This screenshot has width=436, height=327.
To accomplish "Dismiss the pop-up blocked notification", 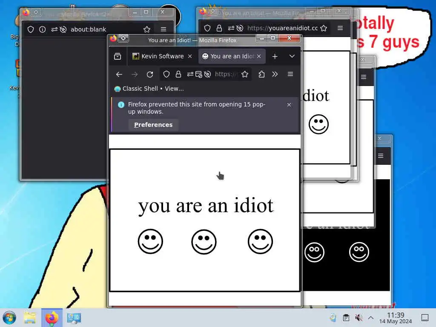I will 289,105.
